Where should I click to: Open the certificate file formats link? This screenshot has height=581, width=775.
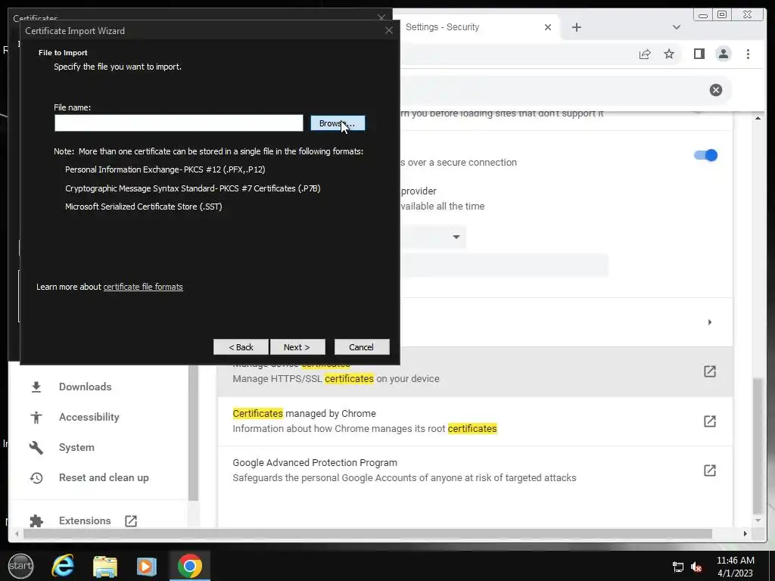pos(143,287)
